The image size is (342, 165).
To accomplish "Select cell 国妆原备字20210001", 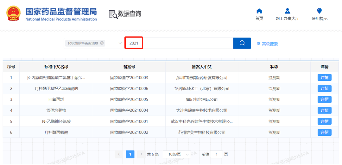I will coord(129,121).
